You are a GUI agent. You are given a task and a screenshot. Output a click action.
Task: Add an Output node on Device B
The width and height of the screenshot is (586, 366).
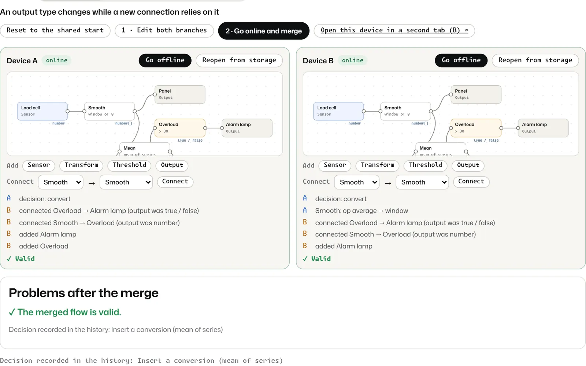point(468,165)
